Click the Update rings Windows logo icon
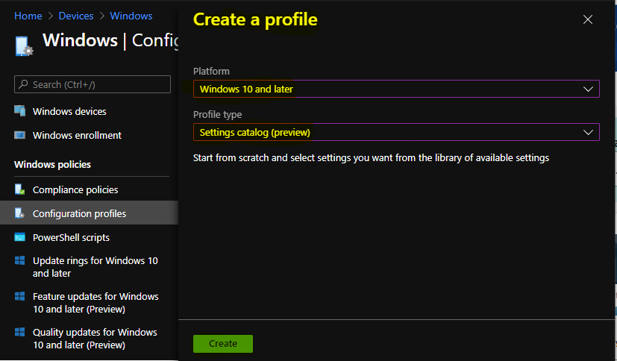 tap(19, 260)
